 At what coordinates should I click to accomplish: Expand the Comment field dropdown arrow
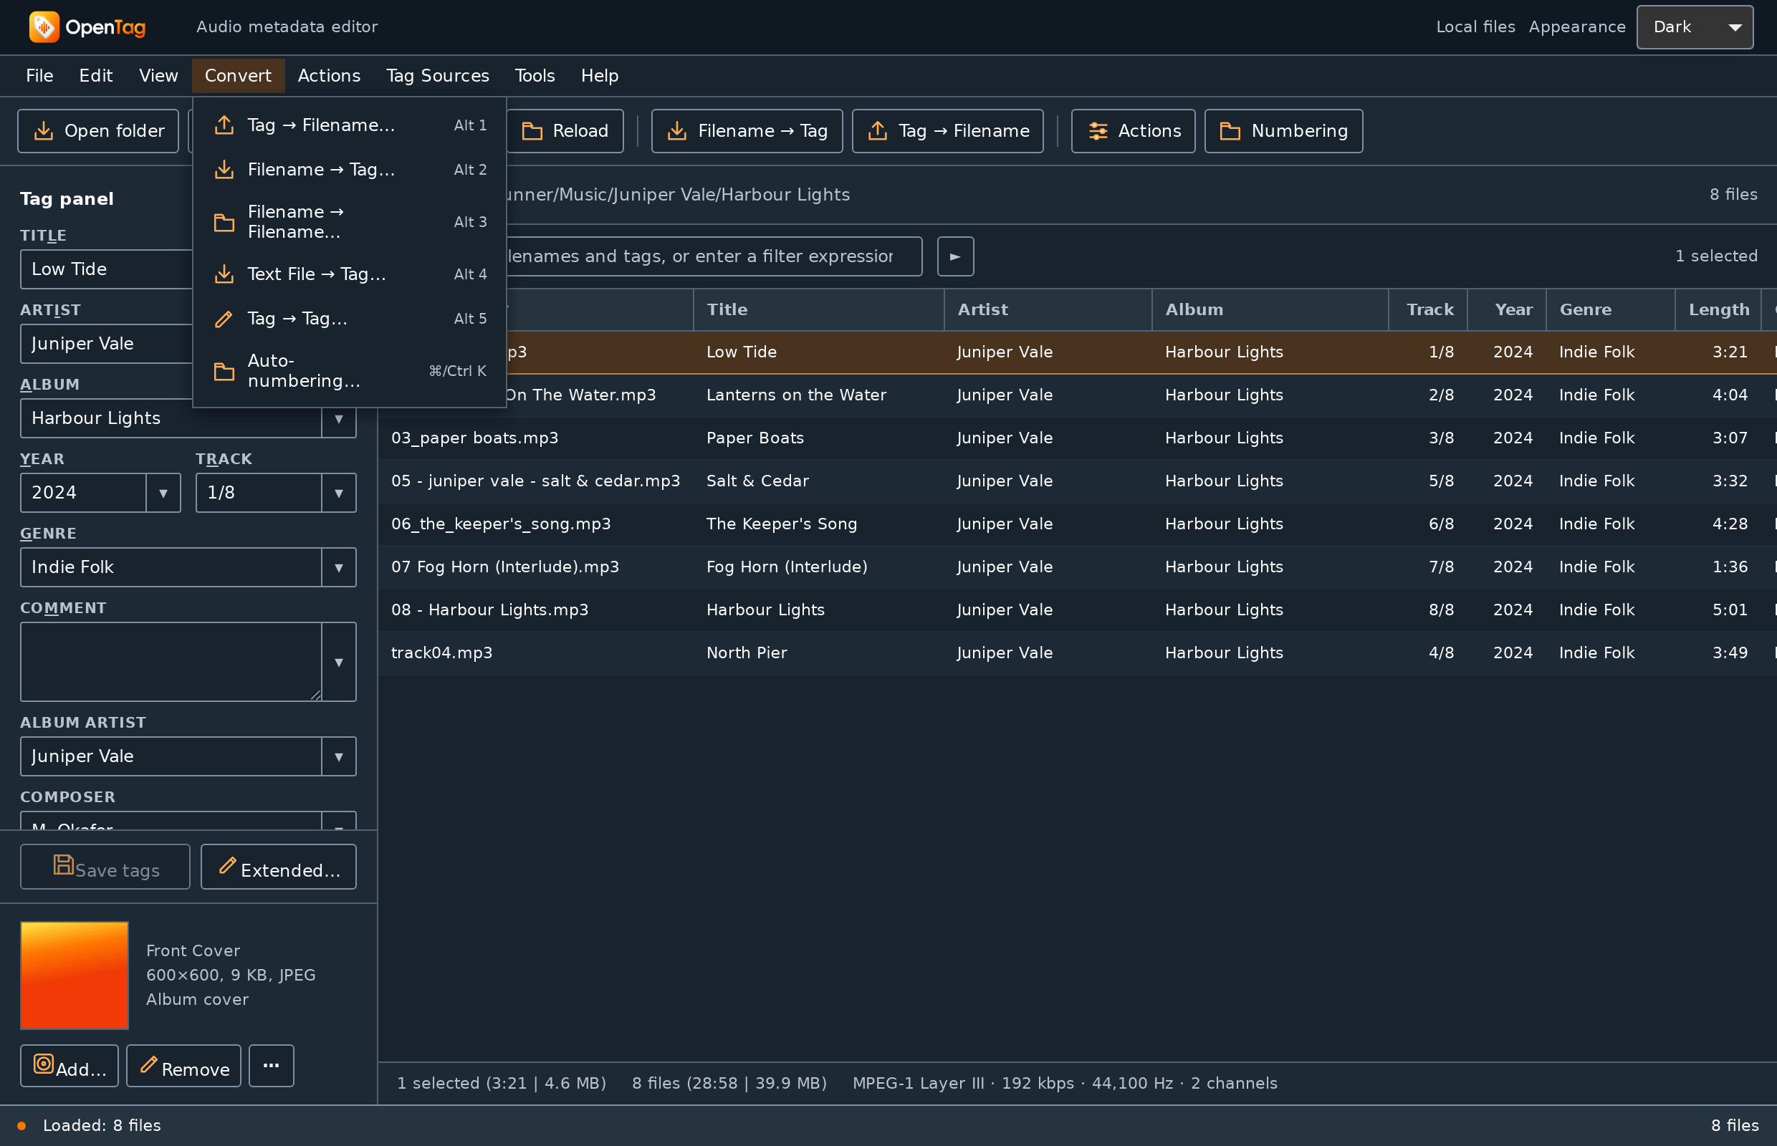click(x=339, y=662)
